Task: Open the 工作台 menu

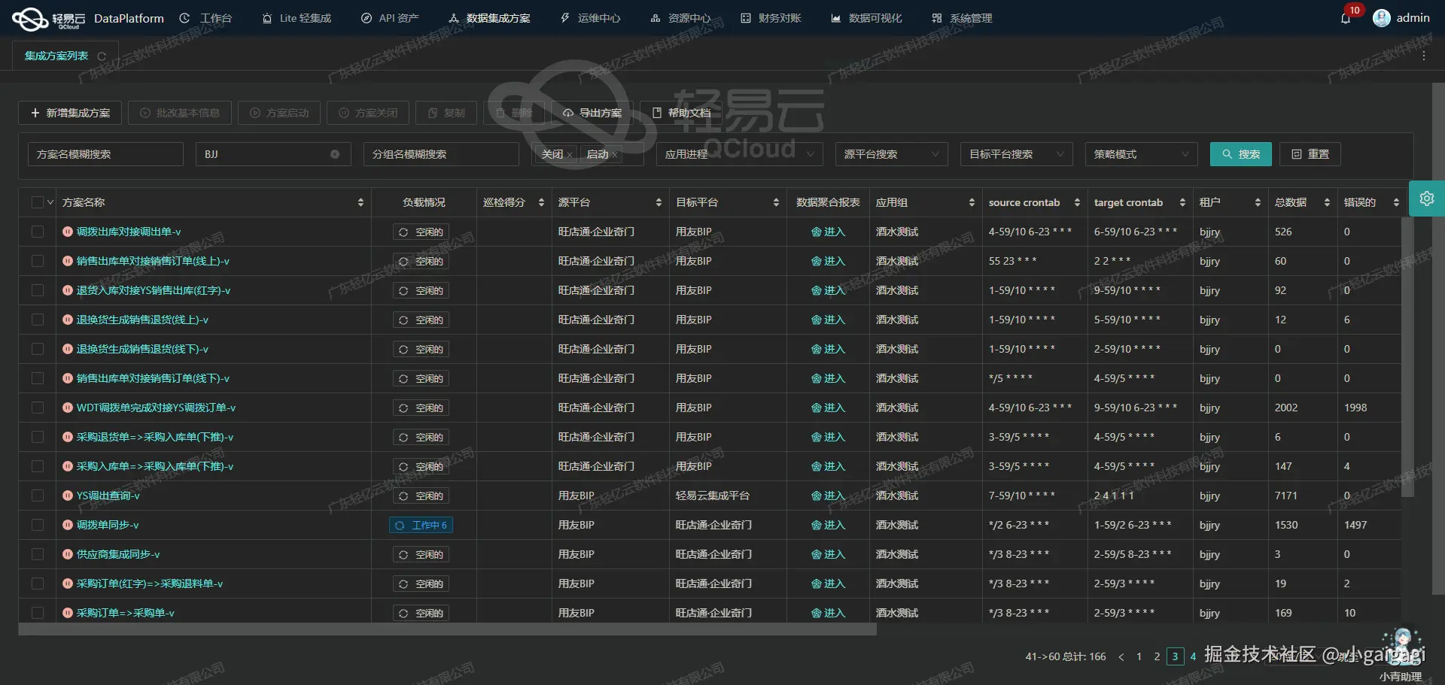Action: [x=206, y=18]
